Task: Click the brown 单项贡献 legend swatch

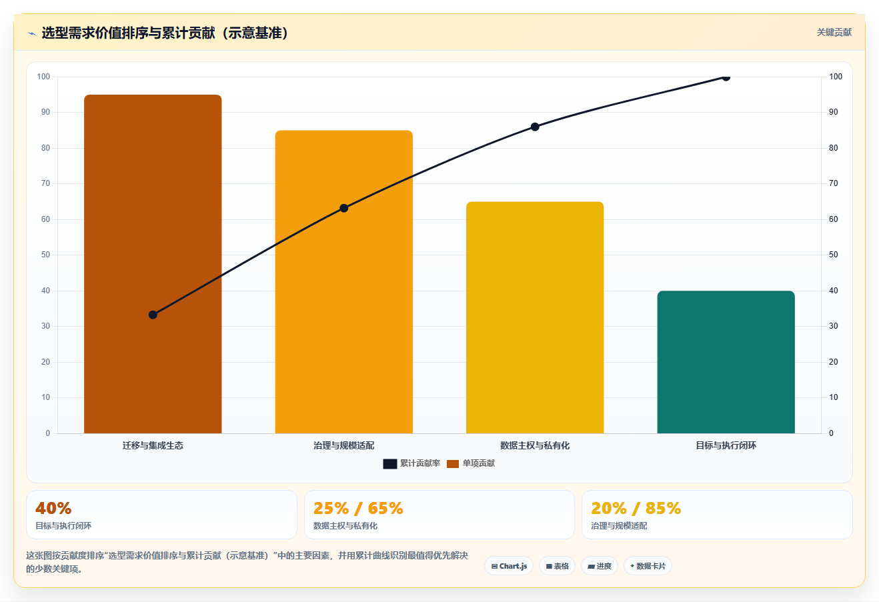Action: (x=453, y=464)
